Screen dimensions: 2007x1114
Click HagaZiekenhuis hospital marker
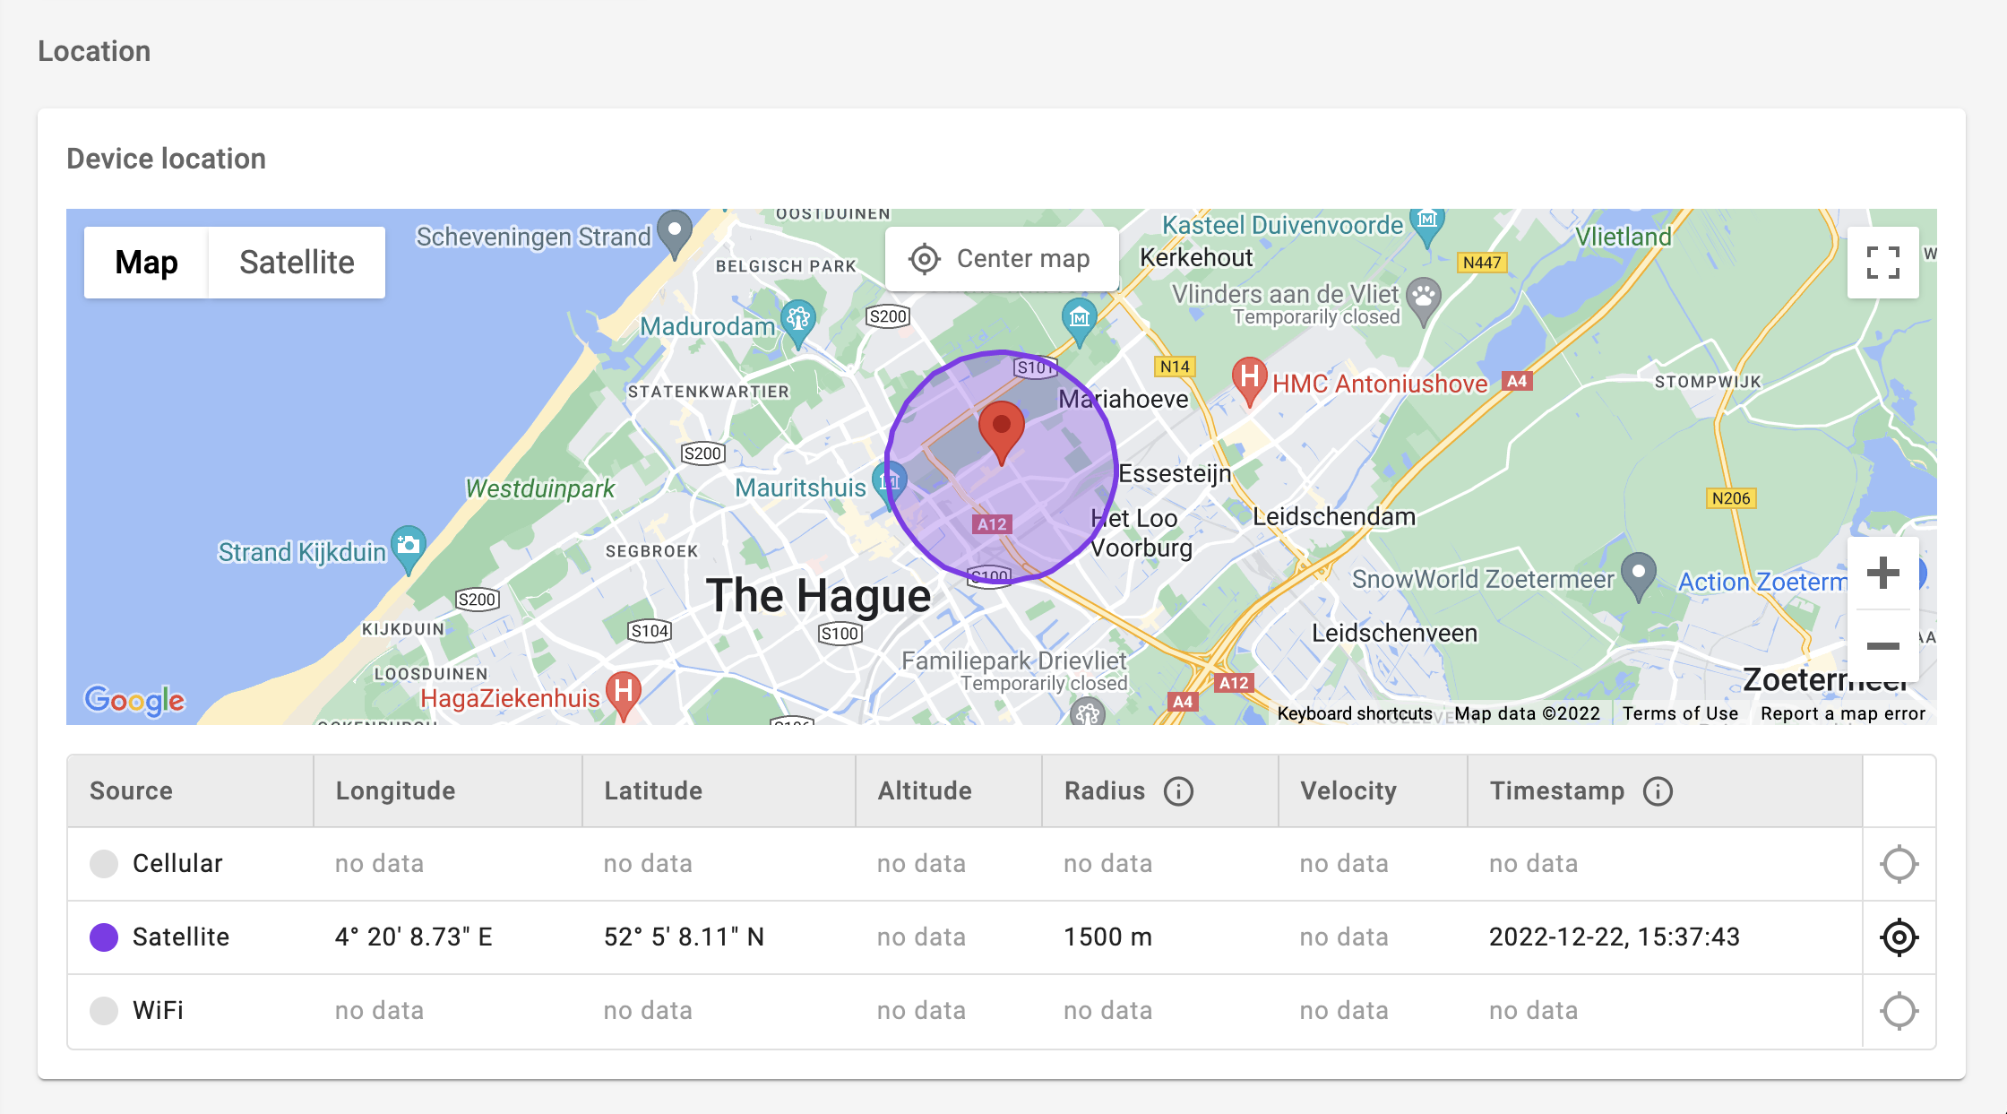(624, 695)
